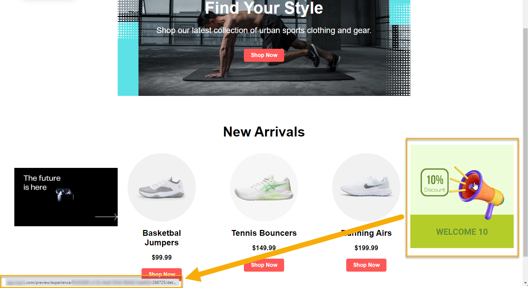Click the Tennis Bouncers product title
This screenshot has height=288, width=528.
coord(264,233)
